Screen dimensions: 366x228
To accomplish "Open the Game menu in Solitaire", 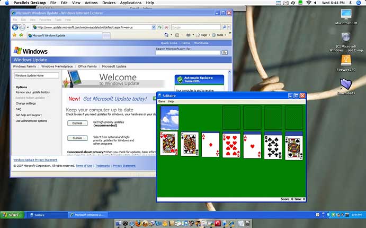I will tap(162, 101).
